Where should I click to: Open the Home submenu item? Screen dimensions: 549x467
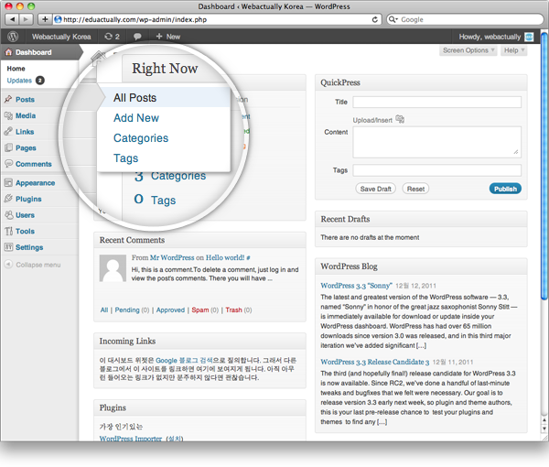tap(16, 69)
